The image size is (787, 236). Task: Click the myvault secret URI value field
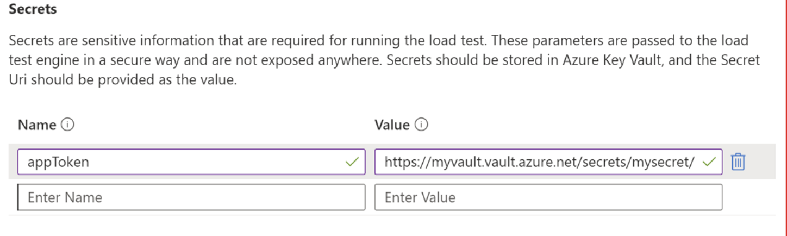[538, 162]
